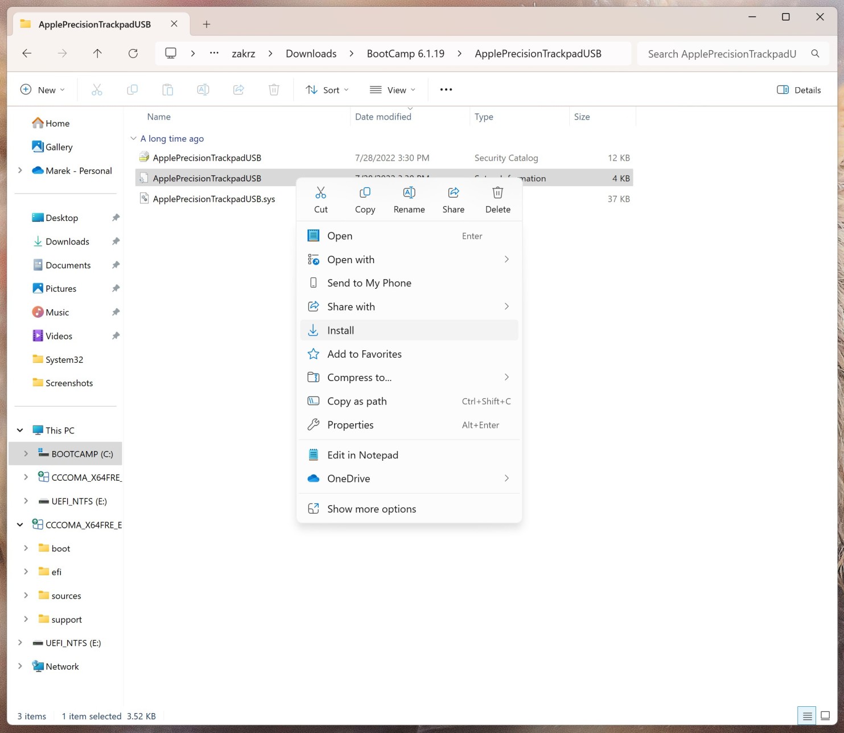Click Install in the context menu
The width and height of the screenshot is (844, 733).
[409, 330]
